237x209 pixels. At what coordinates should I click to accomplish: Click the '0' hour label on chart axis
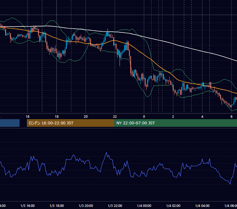[144, 117]
